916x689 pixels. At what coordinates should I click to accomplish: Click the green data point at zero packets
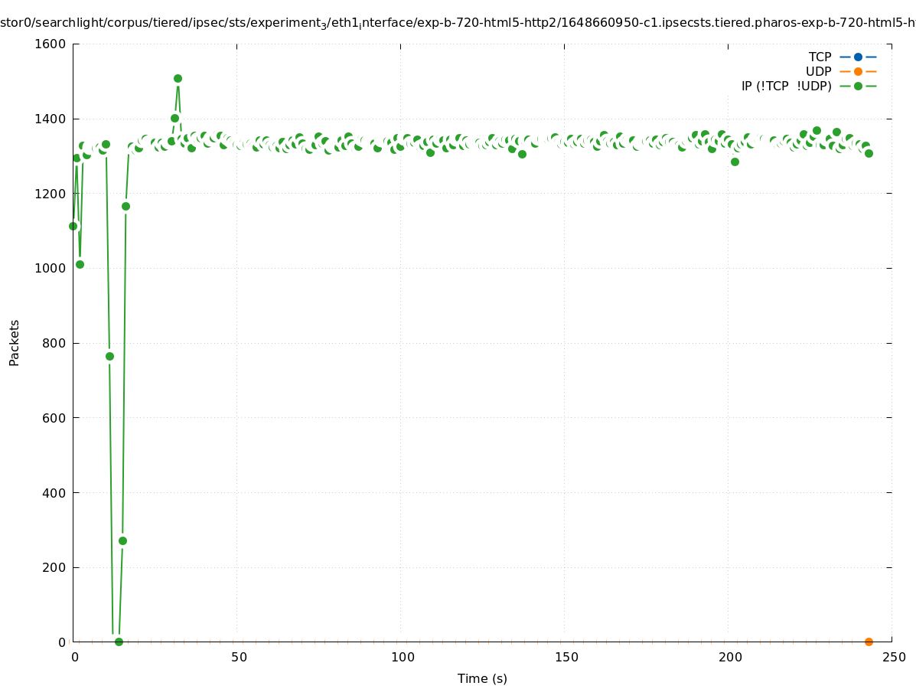(x=119, y=642)
